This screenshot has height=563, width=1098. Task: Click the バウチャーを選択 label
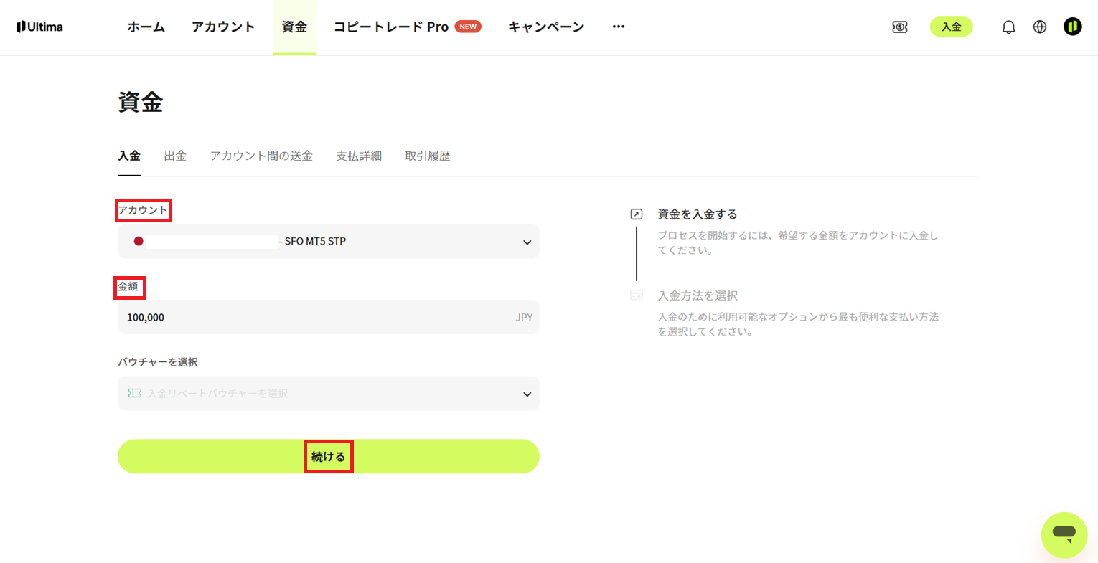[158, 362]
